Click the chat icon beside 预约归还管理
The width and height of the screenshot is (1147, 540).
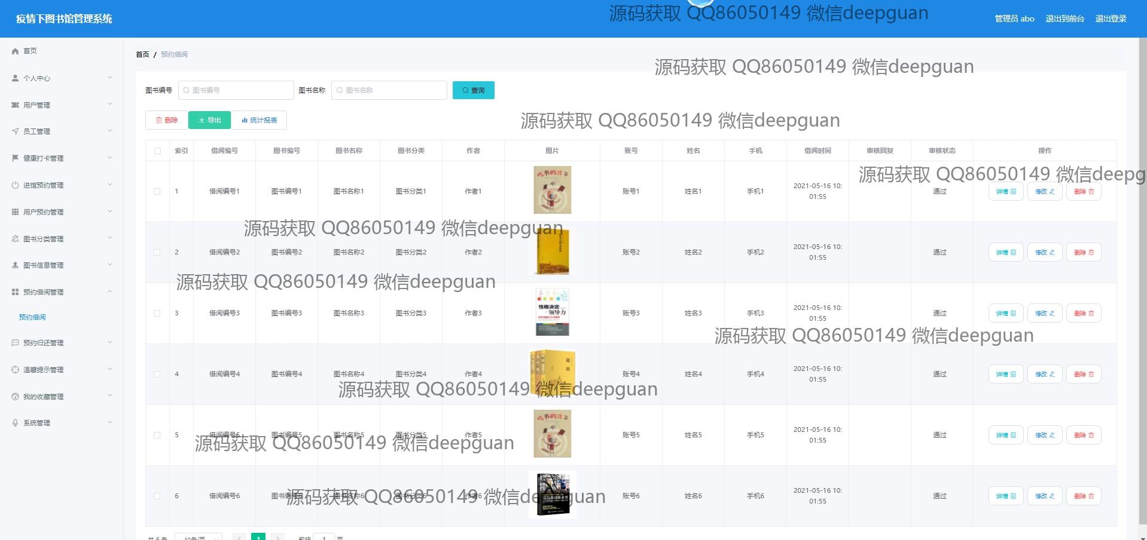pos(16,343)
